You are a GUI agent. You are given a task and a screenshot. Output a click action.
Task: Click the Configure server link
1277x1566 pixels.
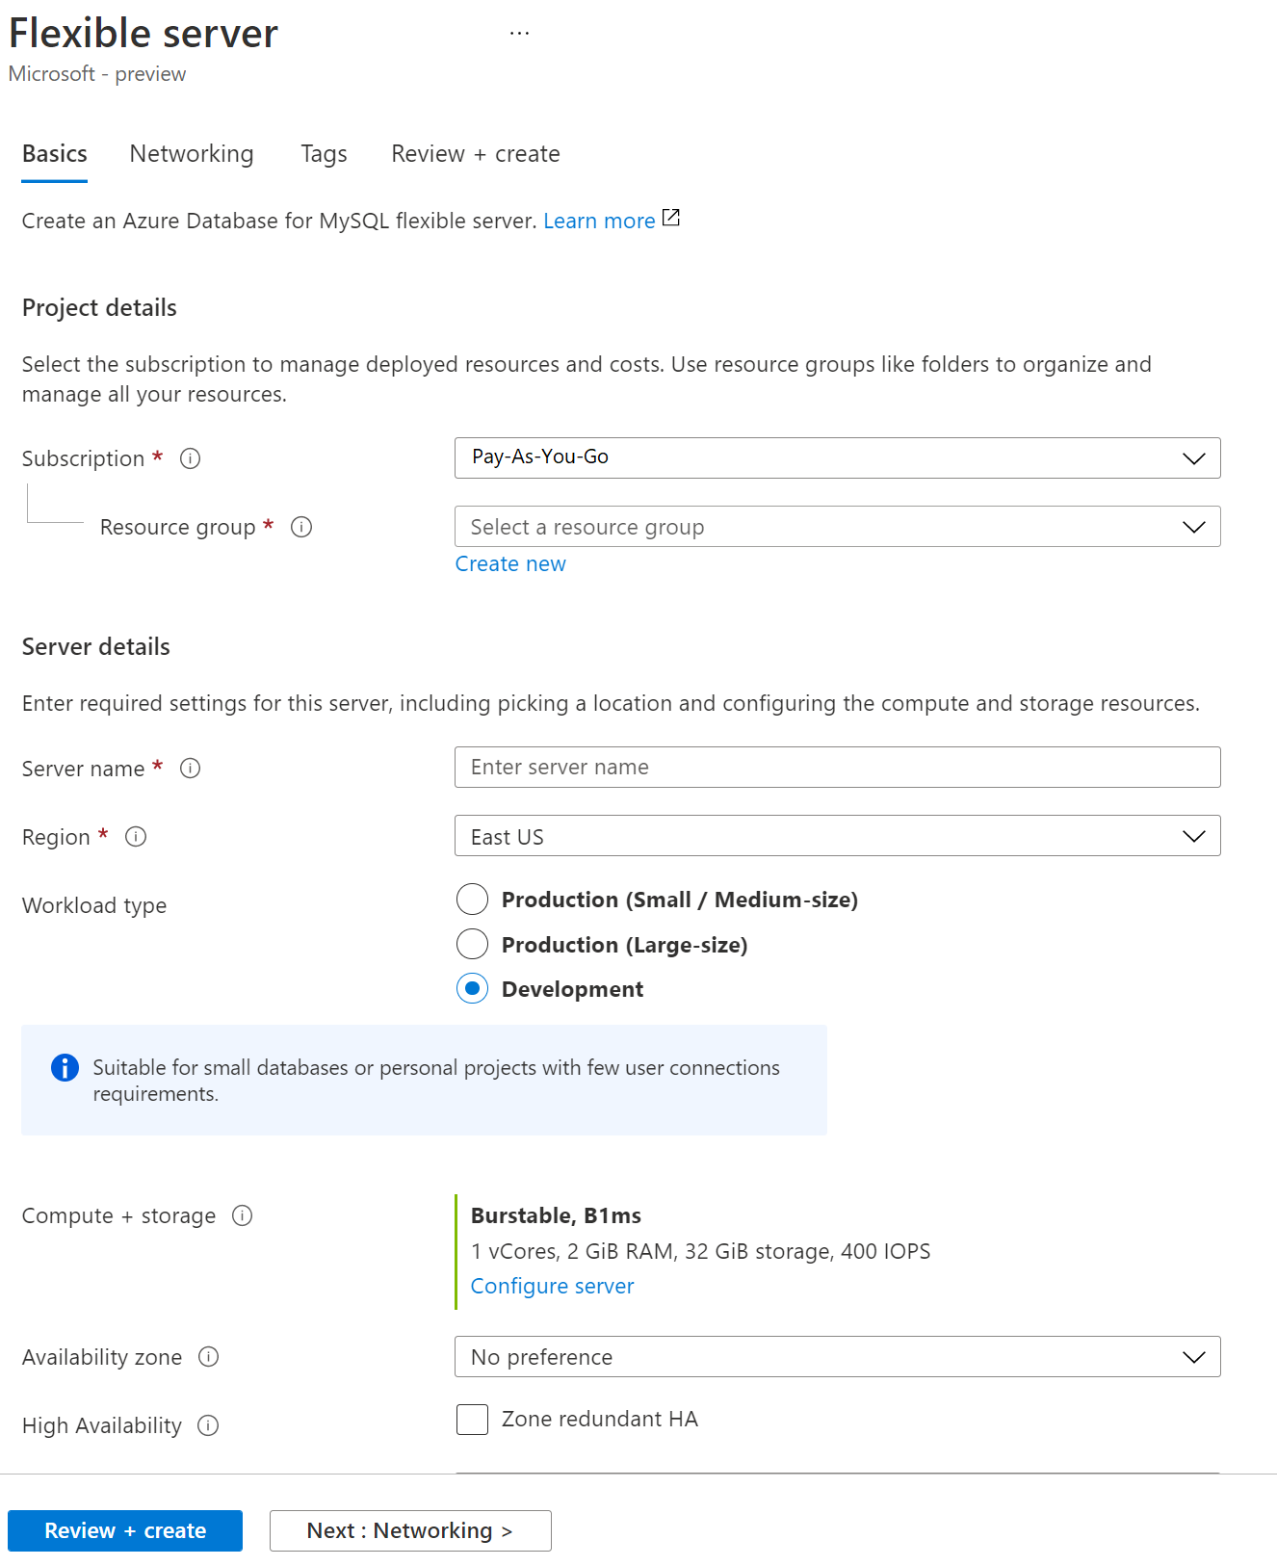point(552,1287)
